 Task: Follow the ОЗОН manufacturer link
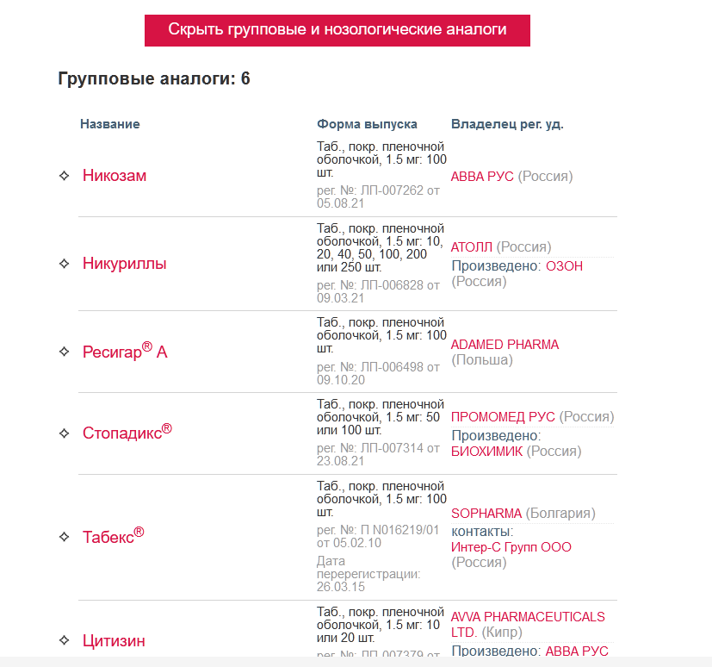tap(564, 266)
